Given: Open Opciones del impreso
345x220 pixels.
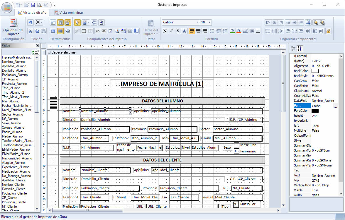Looking at the screenshot, I should (13, 27).
